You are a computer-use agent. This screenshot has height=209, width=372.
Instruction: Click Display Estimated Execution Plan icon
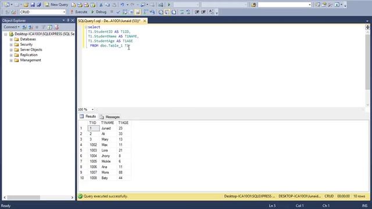click(x=124, y=12)
